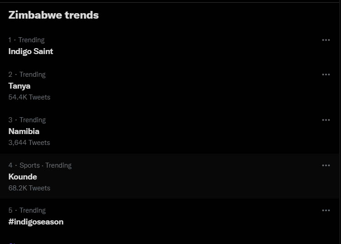Click the 68.2K Tweets count
Image resolution: width=341 pixels, height=244 pixels.
click(x=30, y=188)
